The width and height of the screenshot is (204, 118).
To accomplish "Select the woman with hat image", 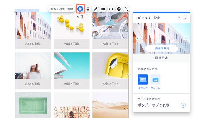I will [33, 65].
